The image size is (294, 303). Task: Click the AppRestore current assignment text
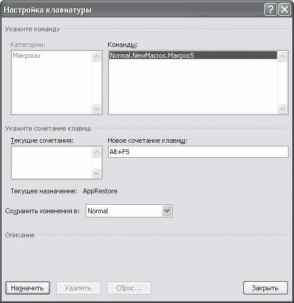[100, 191]
